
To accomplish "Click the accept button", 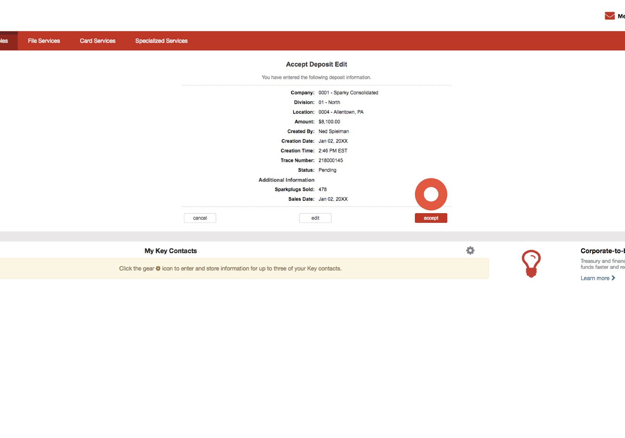I will [431, 218].
